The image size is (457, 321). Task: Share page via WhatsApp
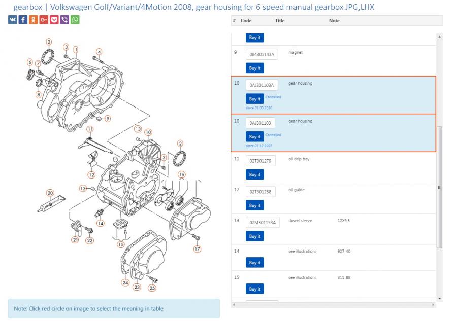pos(75,20)
